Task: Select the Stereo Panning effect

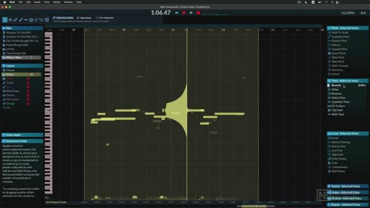Action: [x=341, y=142]
